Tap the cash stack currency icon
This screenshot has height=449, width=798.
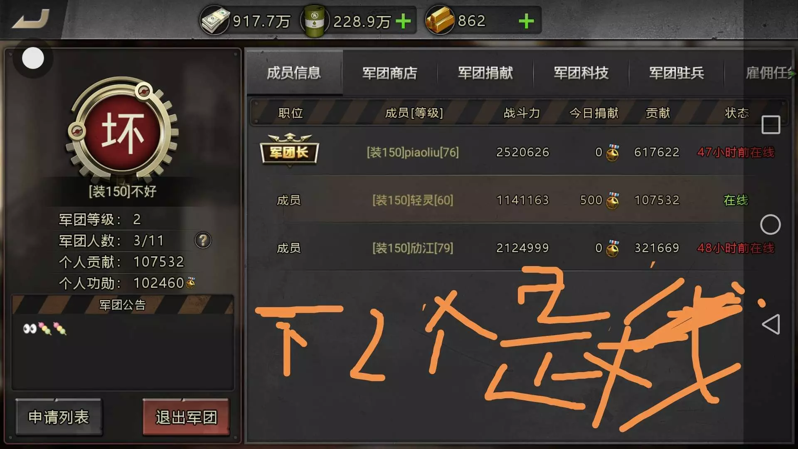(214, 20)
